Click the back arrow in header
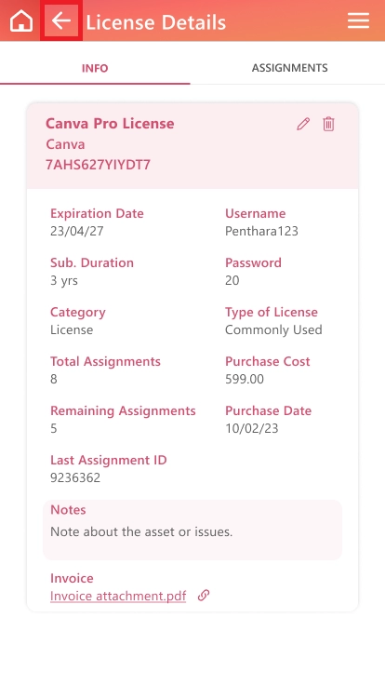Screen dimensions: 385x685 coord(61,20)
